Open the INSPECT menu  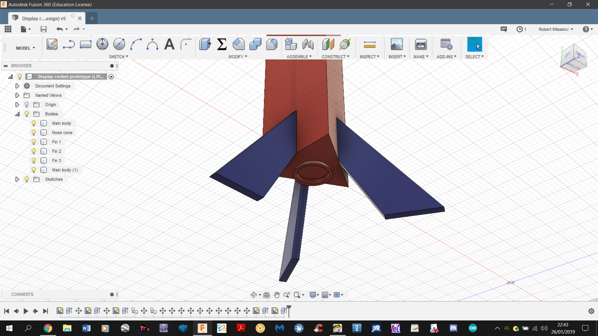pos(369,57)
